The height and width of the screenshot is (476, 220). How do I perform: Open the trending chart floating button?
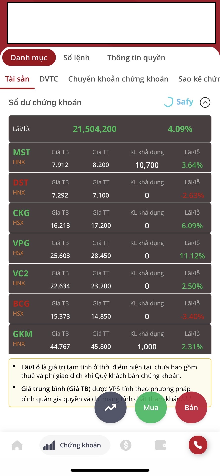[110, 407]
